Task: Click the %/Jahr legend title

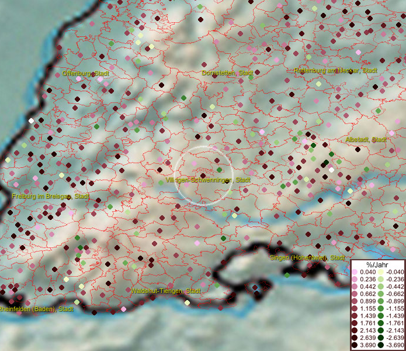Action: click(377, 264)
